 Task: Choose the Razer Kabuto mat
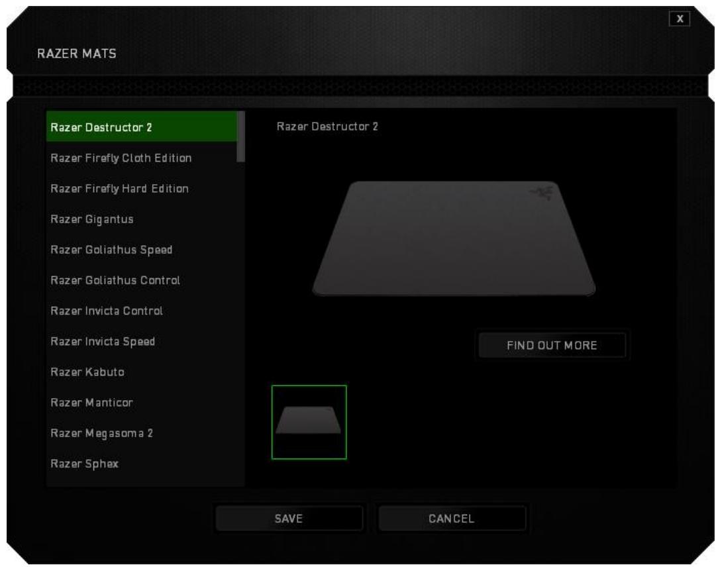pos(142,372)
